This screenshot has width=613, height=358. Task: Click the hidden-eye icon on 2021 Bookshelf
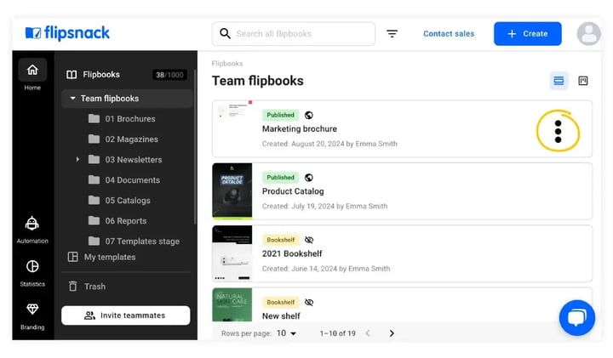pyautogui.click(x=309, y=240)
